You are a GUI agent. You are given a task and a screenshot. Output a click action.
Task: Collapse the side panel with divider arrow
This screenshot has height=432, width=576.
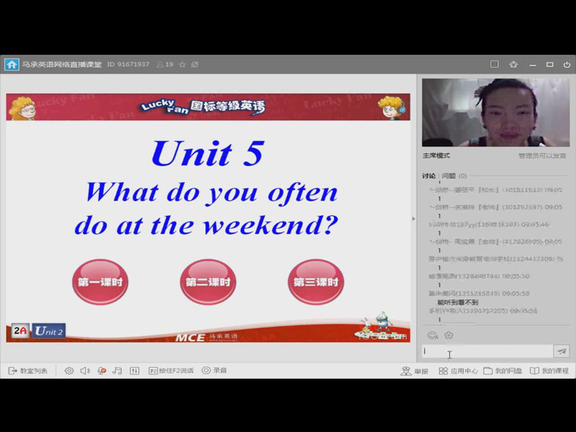413,219
